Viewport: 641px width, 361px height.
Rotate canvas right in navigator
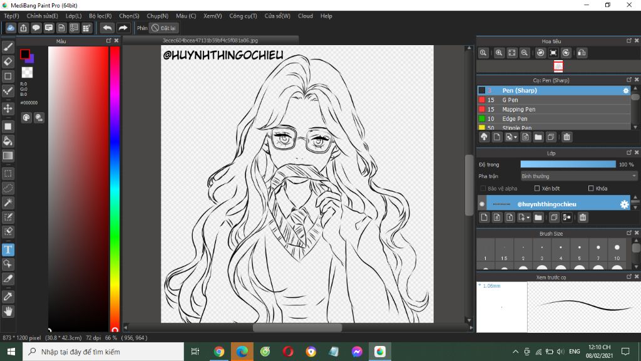566,53
